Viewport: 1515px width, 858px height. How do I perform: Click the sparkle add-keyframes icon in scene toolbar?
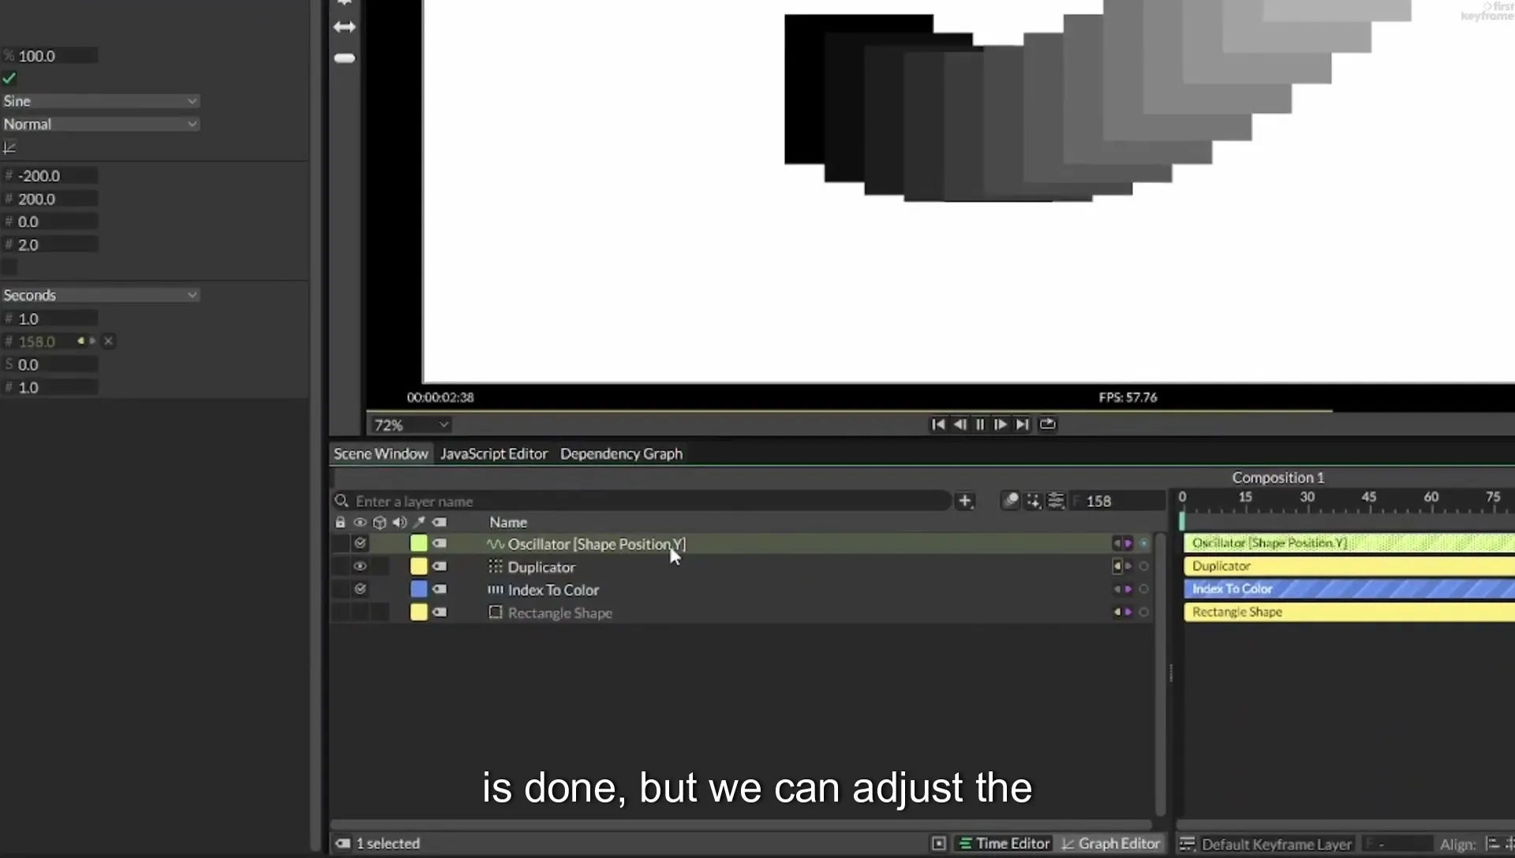point(1033,501)
